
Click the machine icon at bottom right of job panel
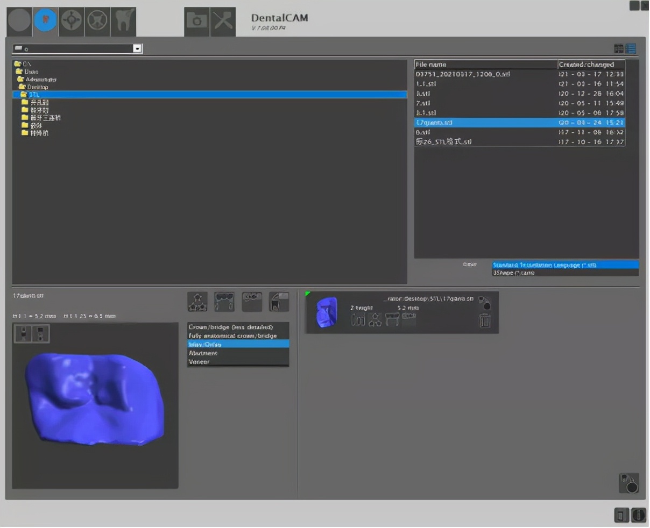pyautogui.click(x=628, y=483)
